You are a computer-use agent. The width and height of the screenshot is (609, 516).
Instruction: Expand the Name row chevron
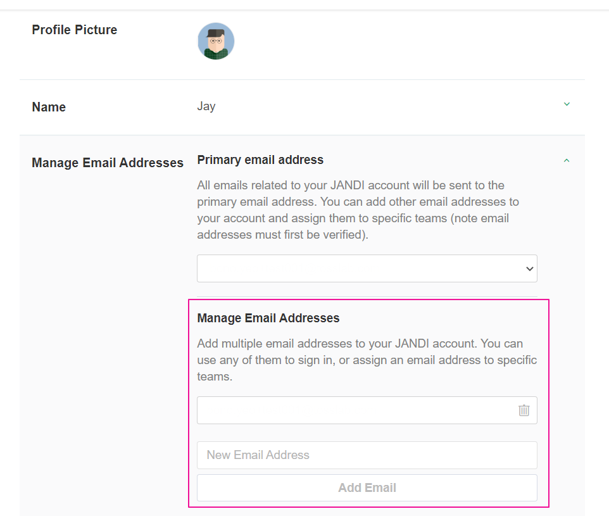pyautogui.click(x=567, y=104)
